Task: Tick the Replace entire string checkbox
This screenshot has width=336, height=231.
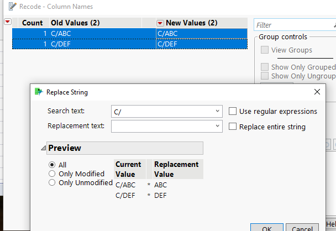Action: pos(233,127)
